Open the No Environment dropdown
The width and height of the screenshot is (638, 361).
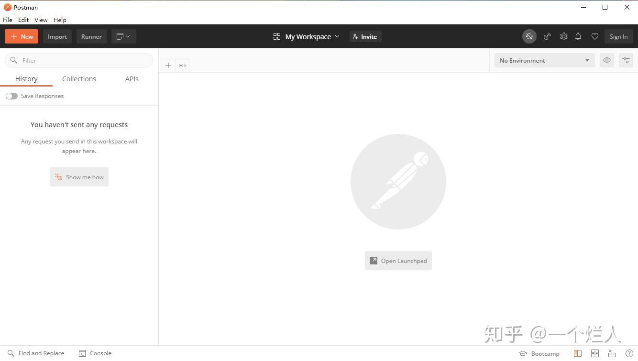544,60
